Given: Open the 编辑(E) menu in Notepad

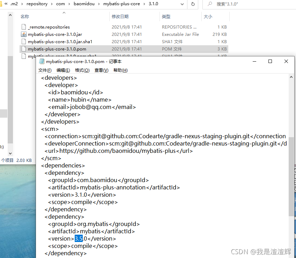Looking at the screenshot, I should click(63, 70).
